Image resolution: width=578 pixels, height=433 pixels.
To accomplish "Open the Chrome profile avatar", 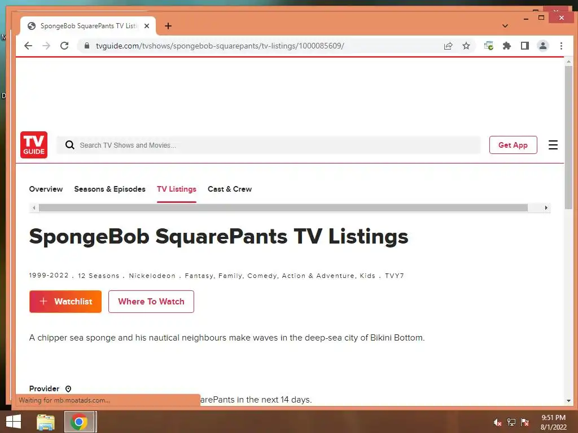I will [543, 46].
